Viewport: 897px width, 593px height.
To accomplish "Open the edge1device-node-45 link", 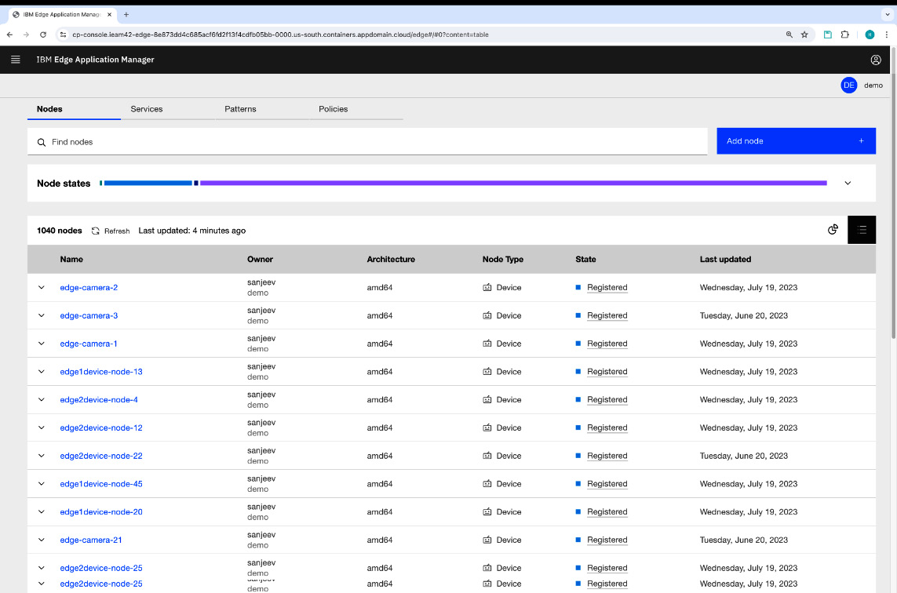I will tap(101, 484).
